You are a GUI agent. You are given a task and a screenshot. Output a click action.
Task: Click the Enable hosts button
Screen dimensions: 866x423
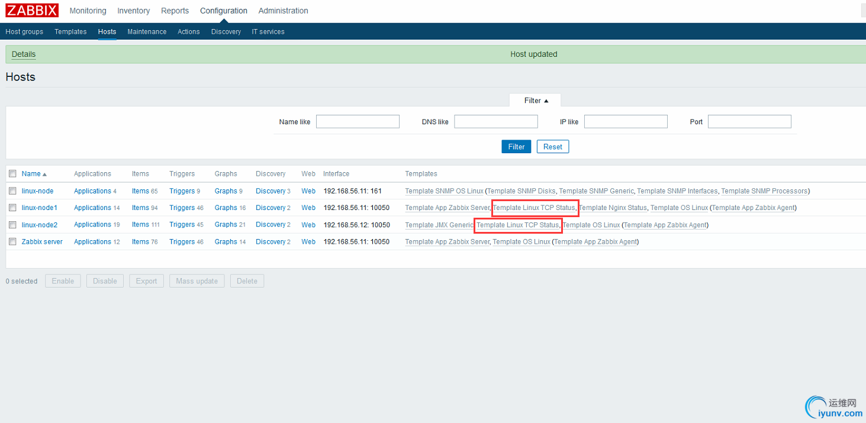tap(63, 281)
